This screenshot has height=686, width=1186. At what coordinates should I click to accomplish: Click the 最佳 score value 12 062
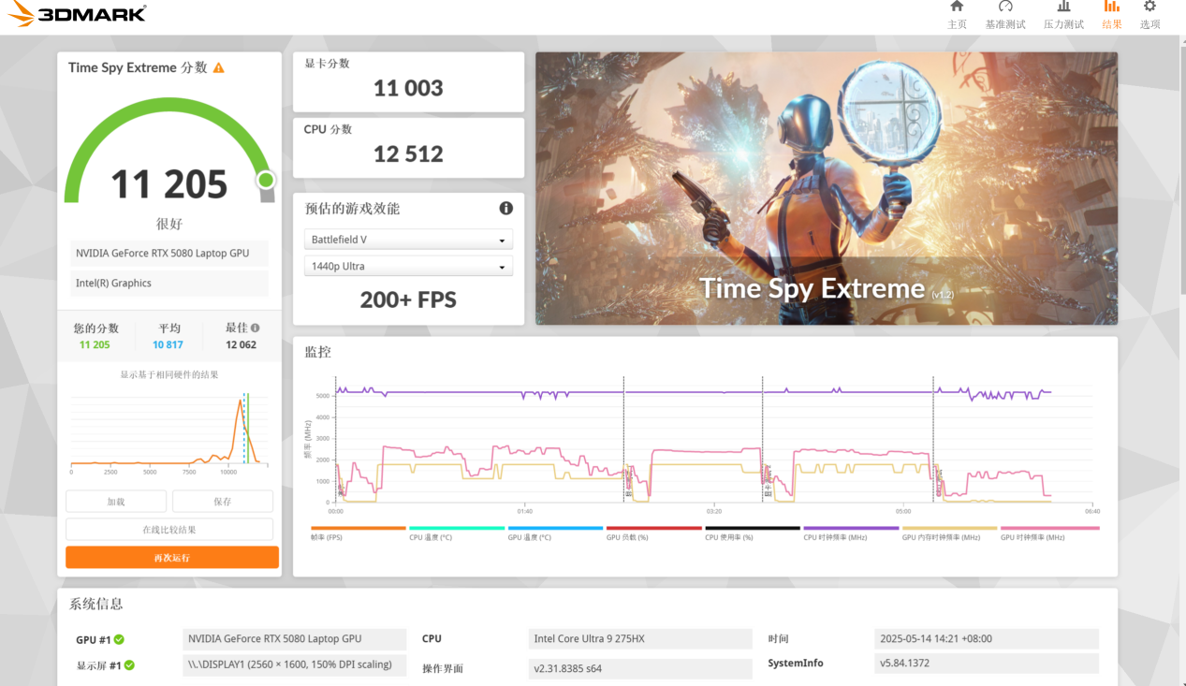coord(241,344)
